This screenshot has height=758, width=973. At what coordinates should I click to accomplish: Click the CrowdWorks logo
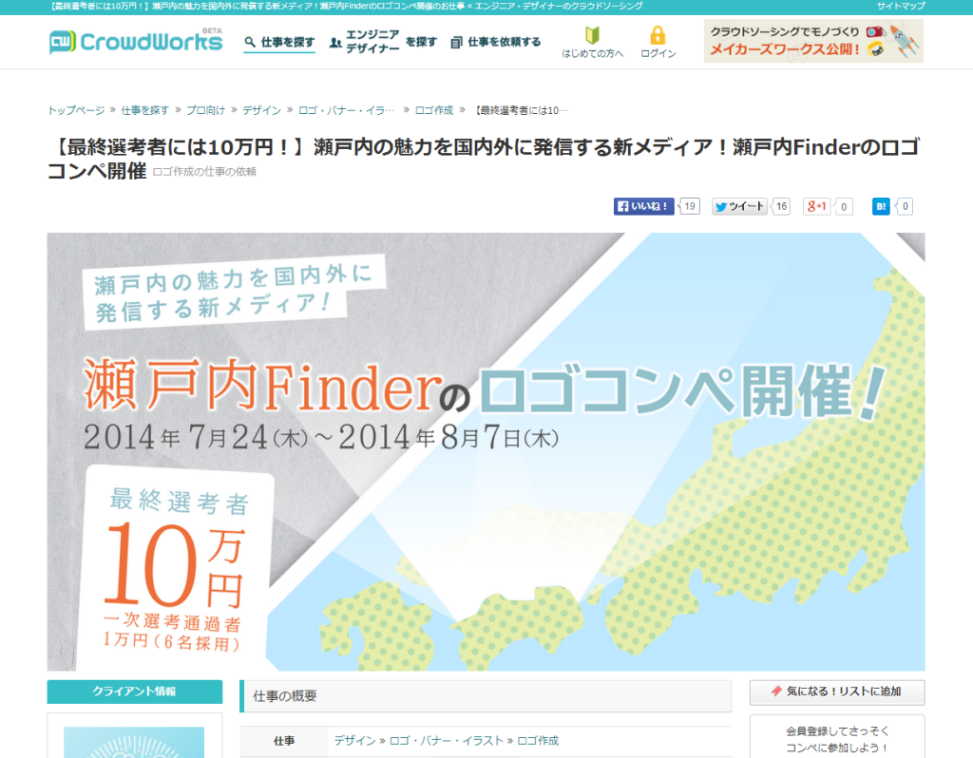click(x=135, y=42)
